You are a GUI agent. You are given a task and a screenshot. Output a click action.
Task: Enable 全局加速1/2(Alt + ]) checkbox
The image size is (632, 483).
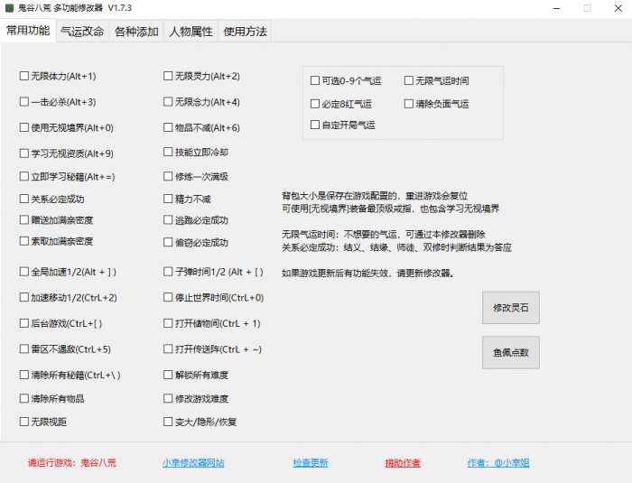click(x=68, y=272)
